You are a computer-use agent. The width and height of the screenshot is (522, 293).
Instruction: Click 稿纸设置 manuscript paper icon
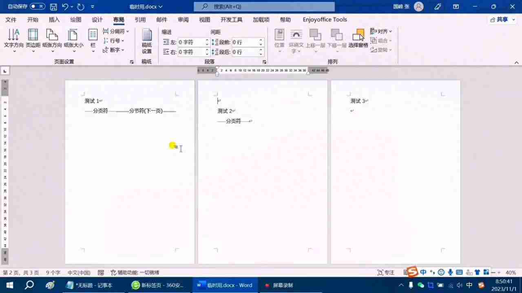147,41
